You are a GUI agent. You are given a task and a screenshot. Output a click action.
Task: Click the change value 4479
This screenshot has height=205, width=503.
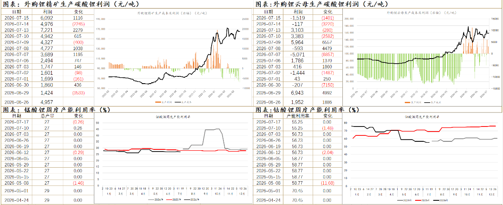click(x=328, y=48)
